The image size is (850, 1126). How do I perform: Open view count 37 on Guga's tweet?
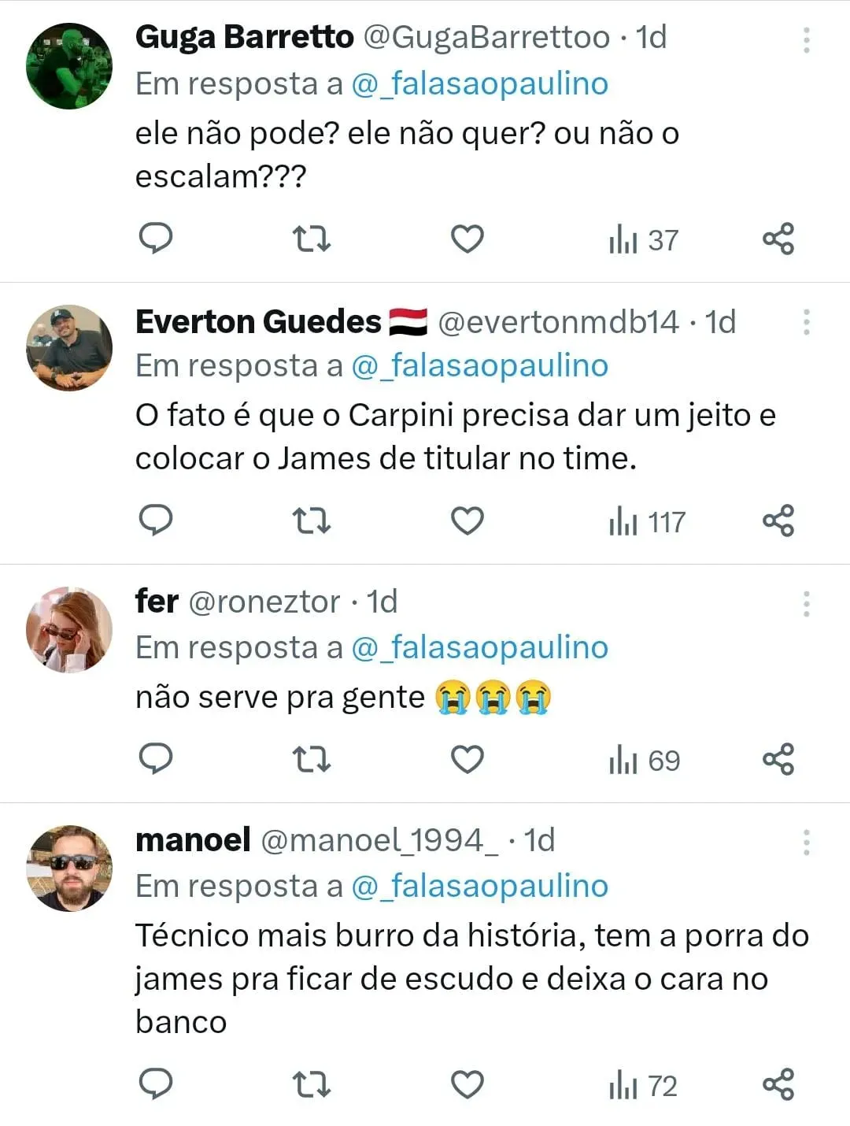(643, 239)
